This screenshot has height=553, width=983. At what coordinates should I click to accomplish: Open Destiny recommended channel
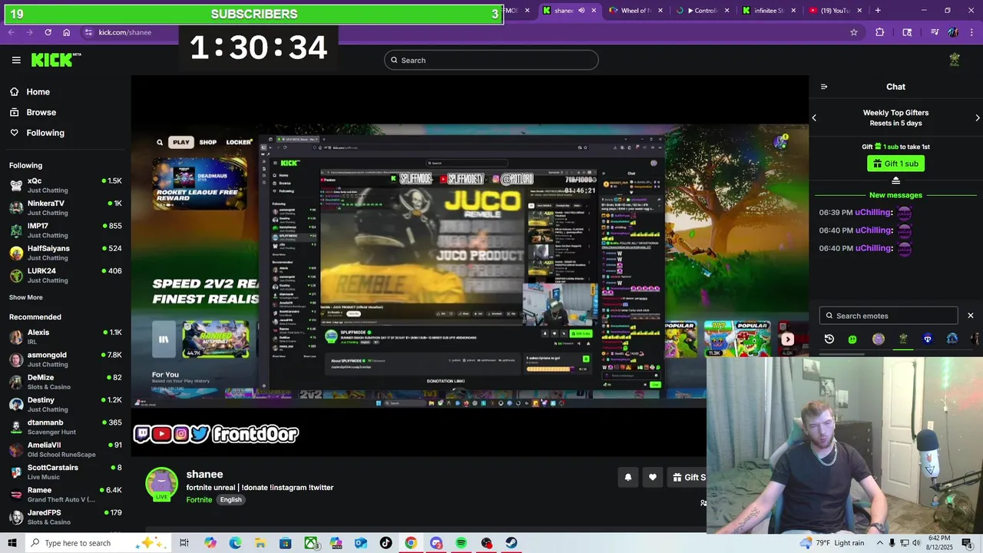click(65, 404)
